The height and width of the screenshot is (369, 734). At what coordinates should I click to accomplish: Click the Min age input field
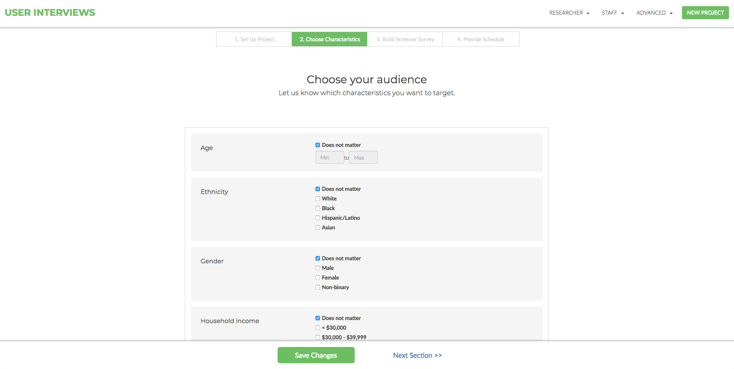point(329,157)
